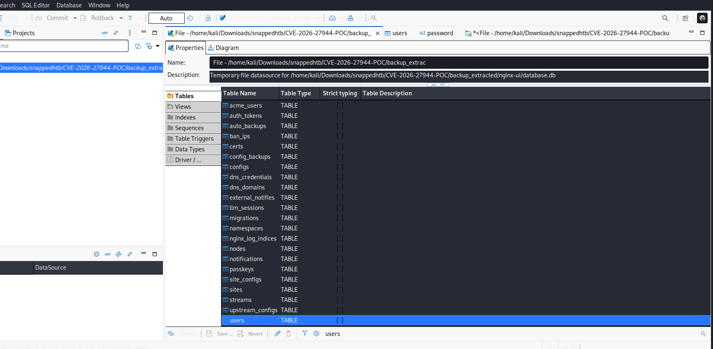Click the Description text field
This screenshot has width=713, height=349.
click(x=458, y=75)
